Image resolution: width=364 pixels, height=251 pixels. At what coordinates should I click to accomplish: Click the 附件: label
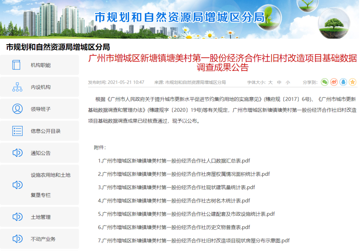point(100,148)
